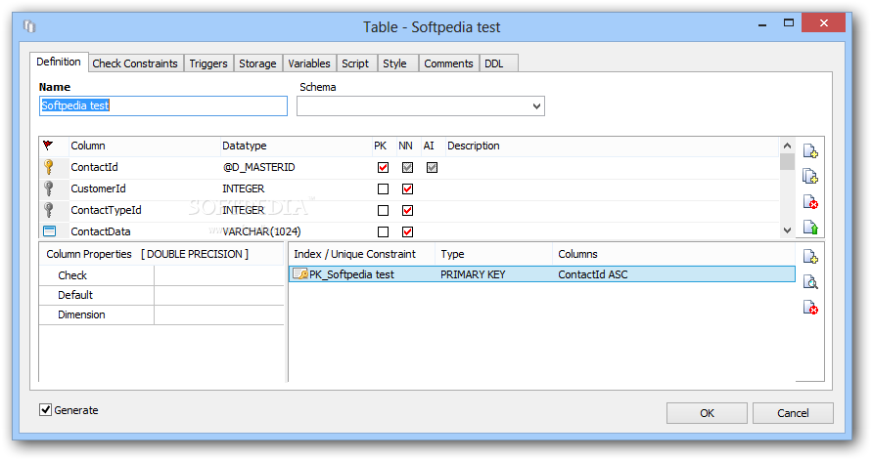Open the Script tab
Image resolution: width=872 pixels, height=460 pixels.
pos(355,63)
